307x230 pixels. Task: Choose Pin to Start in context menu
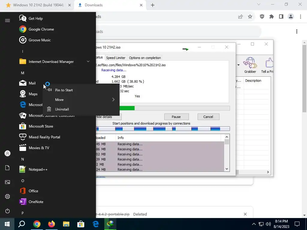(81, 90)
